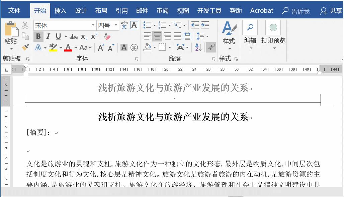Select the italic formatting icon
Image resolution: width=344 pixels, height=197 pixels.
pyautogui.click(x=48, y=36)
